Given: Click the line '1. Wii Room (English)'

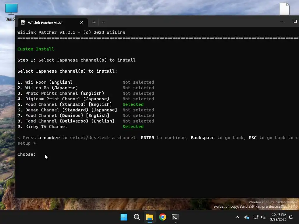Looking at the screenshot, I should click(45, 82).
